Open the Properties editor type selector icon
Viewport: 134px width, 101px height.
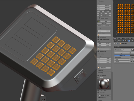pos(115,41)
